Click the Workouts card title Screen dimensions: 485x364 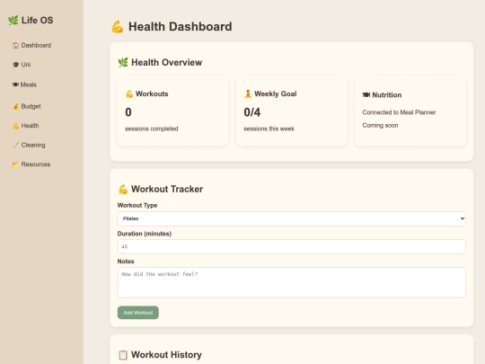152,93
